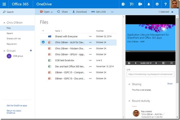
Task: Select Files in left navigation
Action: pos(17,28)
